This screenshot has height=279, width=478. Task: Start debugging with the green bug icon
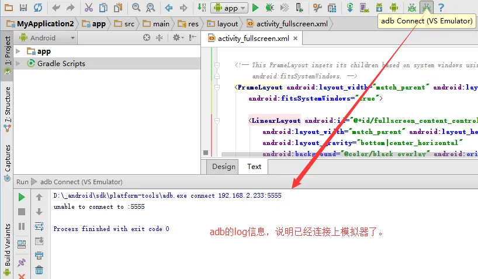(270, 8)
